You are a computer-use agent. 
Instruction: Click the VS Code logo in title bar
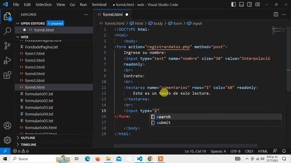[5, 4]
